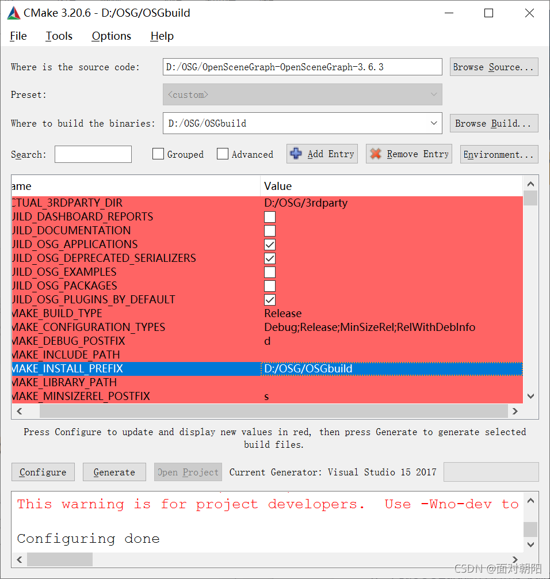This screenshot has width=550, height=579.
Task: Click the CMake logo icon in title bar
Action: 14,13
